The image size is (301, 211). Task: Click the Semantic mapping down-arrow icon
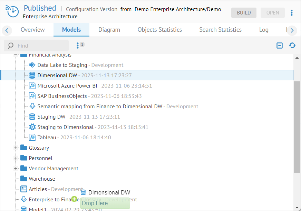tap(32, 106)
